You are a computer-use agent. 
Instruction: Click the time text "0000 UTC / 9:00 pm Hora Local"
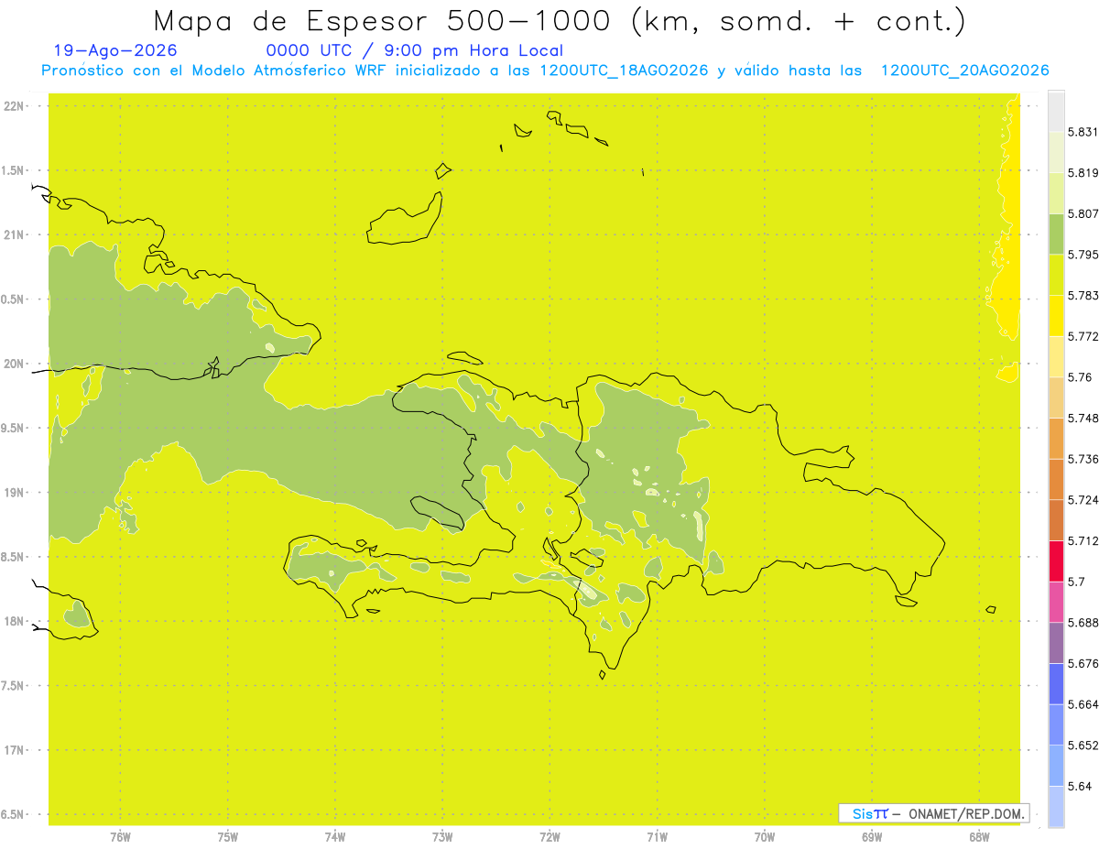415,51
